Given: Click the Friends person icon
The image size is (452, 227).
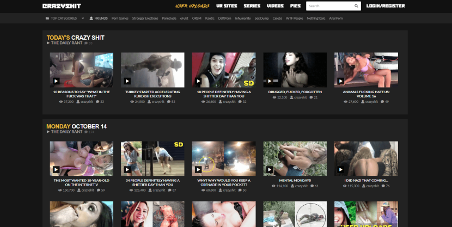Looking at the screenshot, I should 91,18.
